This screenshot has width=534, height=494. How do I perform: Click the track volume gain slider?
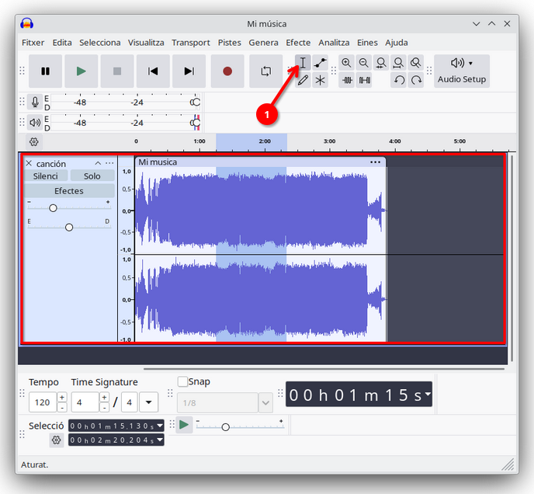(53, 208)
